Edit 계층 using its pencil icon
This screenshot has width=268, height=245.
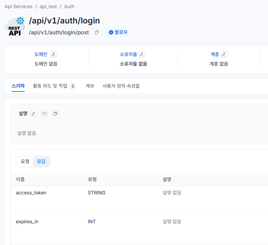click(224, 54)
